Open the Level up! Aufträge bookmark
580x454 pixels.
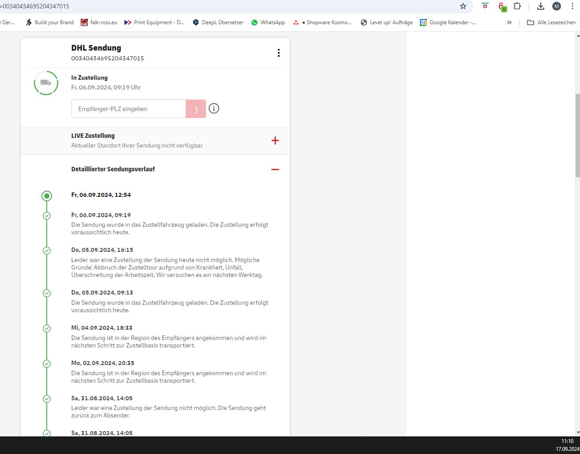[x=386, y=22]
